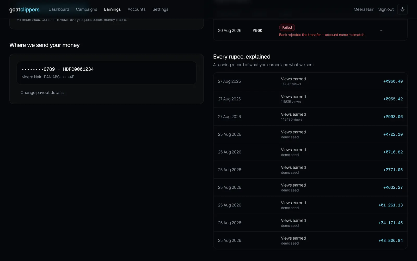Select the +₹1,261.13 earnings amount
The width and height of the screenshot is (417, 261).
[391, 205]
